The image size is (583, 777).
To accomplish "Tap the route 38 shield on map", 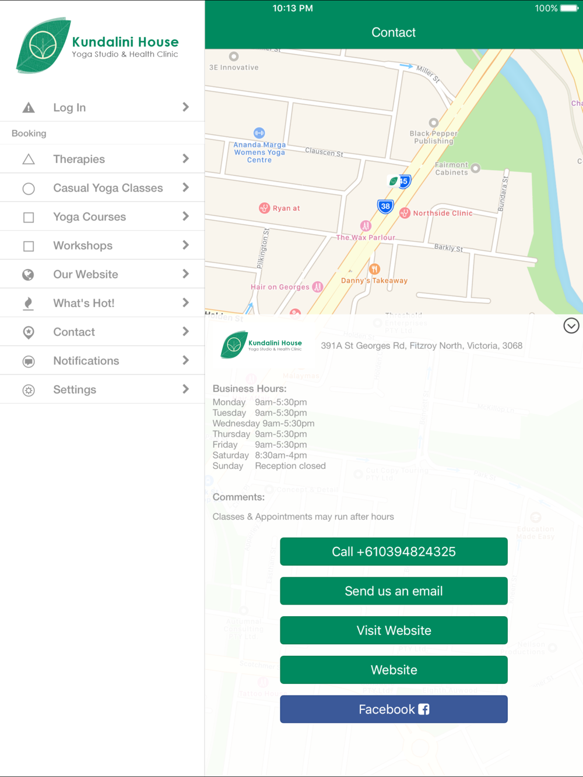I will (385, 206).
